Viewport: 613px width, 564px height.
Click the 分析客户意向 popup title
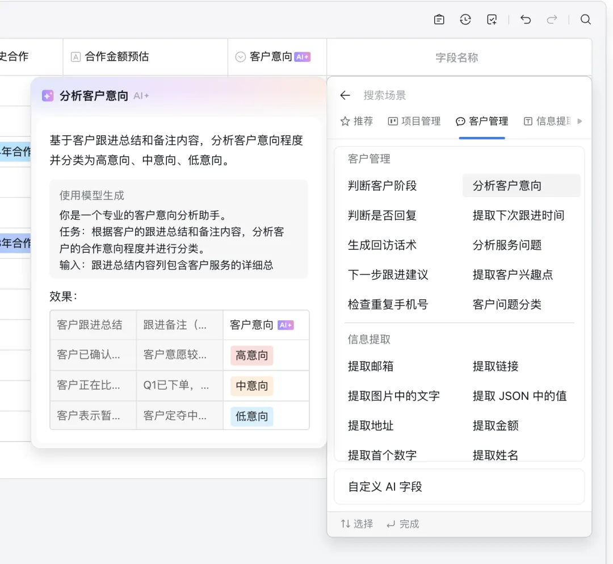pyautogui.click(x=94, y=96)
